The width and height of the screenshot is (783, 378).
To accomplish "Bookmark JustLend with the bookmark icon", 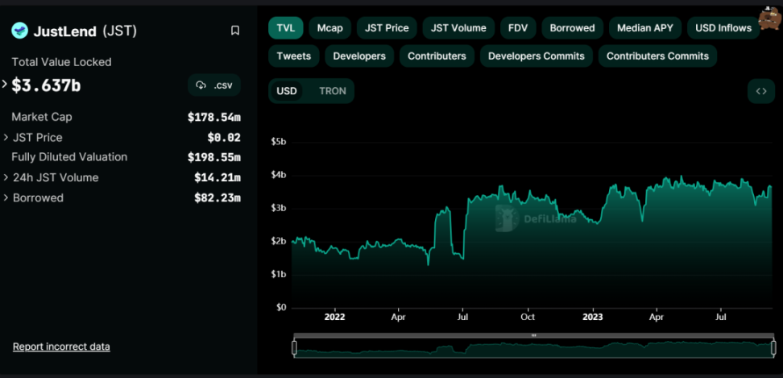I will tap(235, 31).
